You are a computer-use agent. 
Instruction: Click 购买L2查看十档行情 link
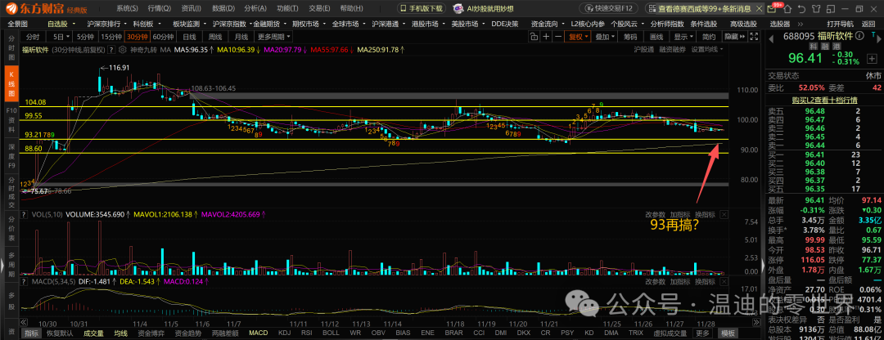823,100
